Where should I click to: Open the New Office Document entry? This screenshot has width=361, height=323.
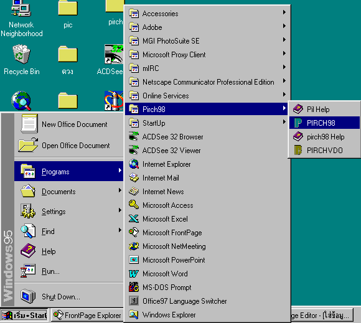point(69,124)
